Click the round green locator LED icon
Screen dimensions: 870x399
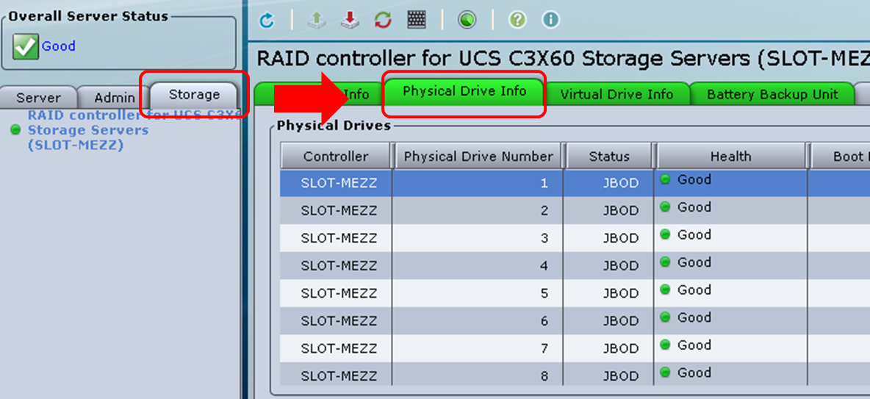pos(467,21)
